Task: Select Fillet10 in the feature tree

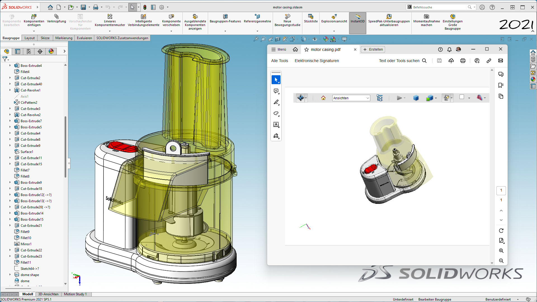Action: pos(26,238)
